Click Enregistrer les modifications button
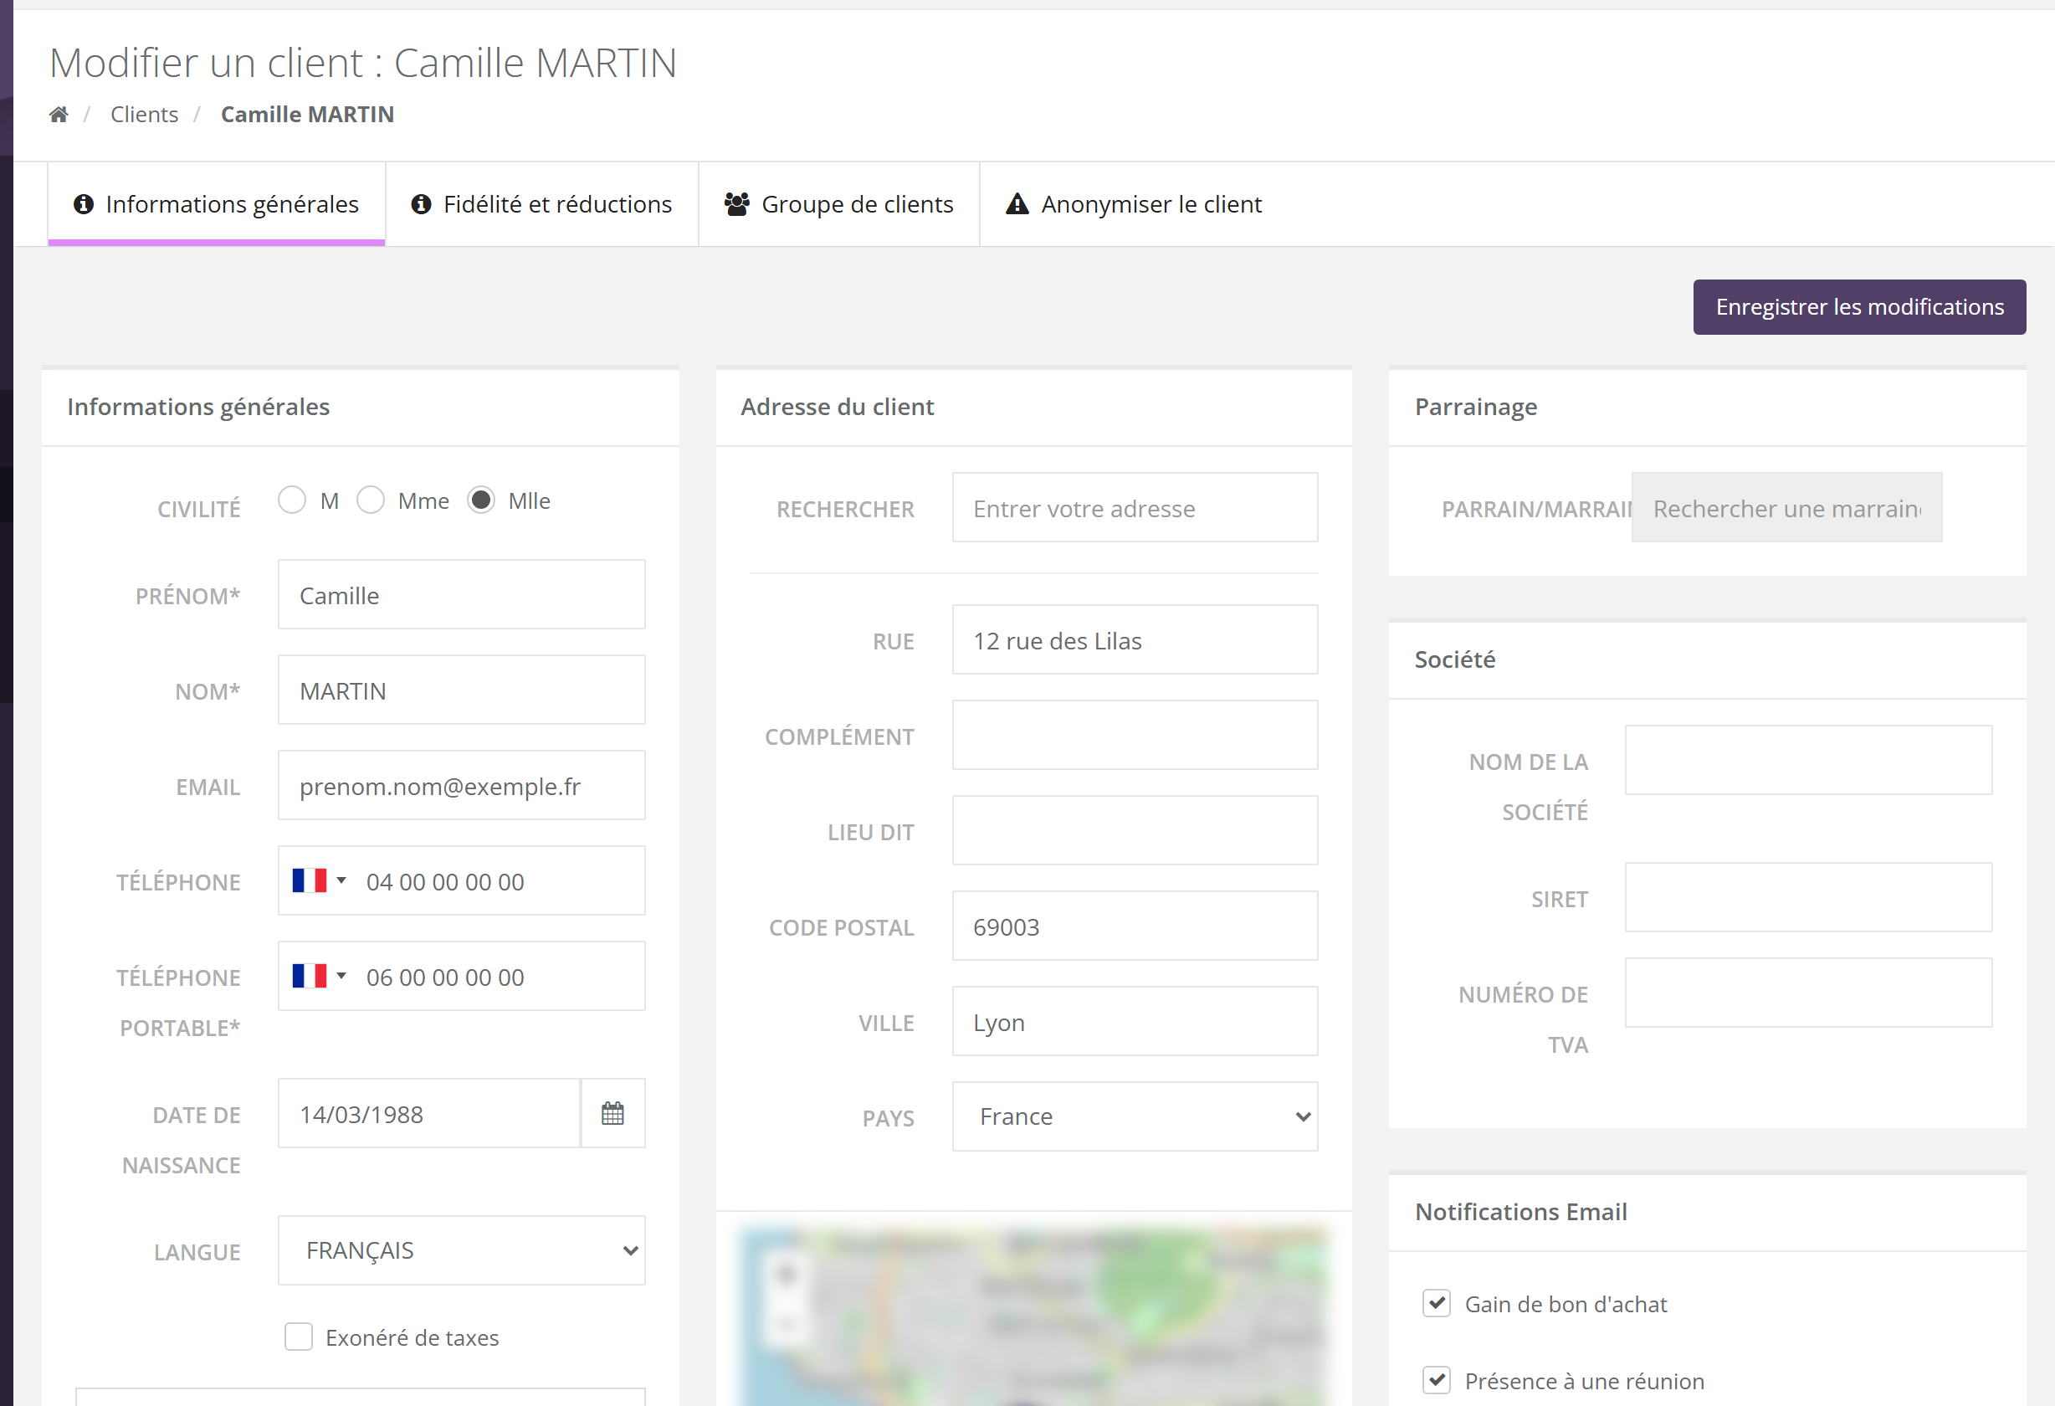This screenshot has width=2055, height=1406. click(1859, 307)
